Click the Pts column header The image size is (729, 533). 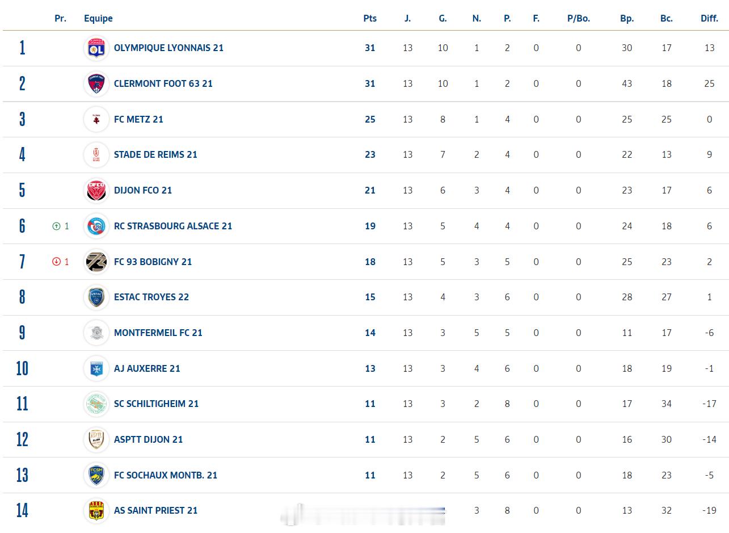point(370,18)
